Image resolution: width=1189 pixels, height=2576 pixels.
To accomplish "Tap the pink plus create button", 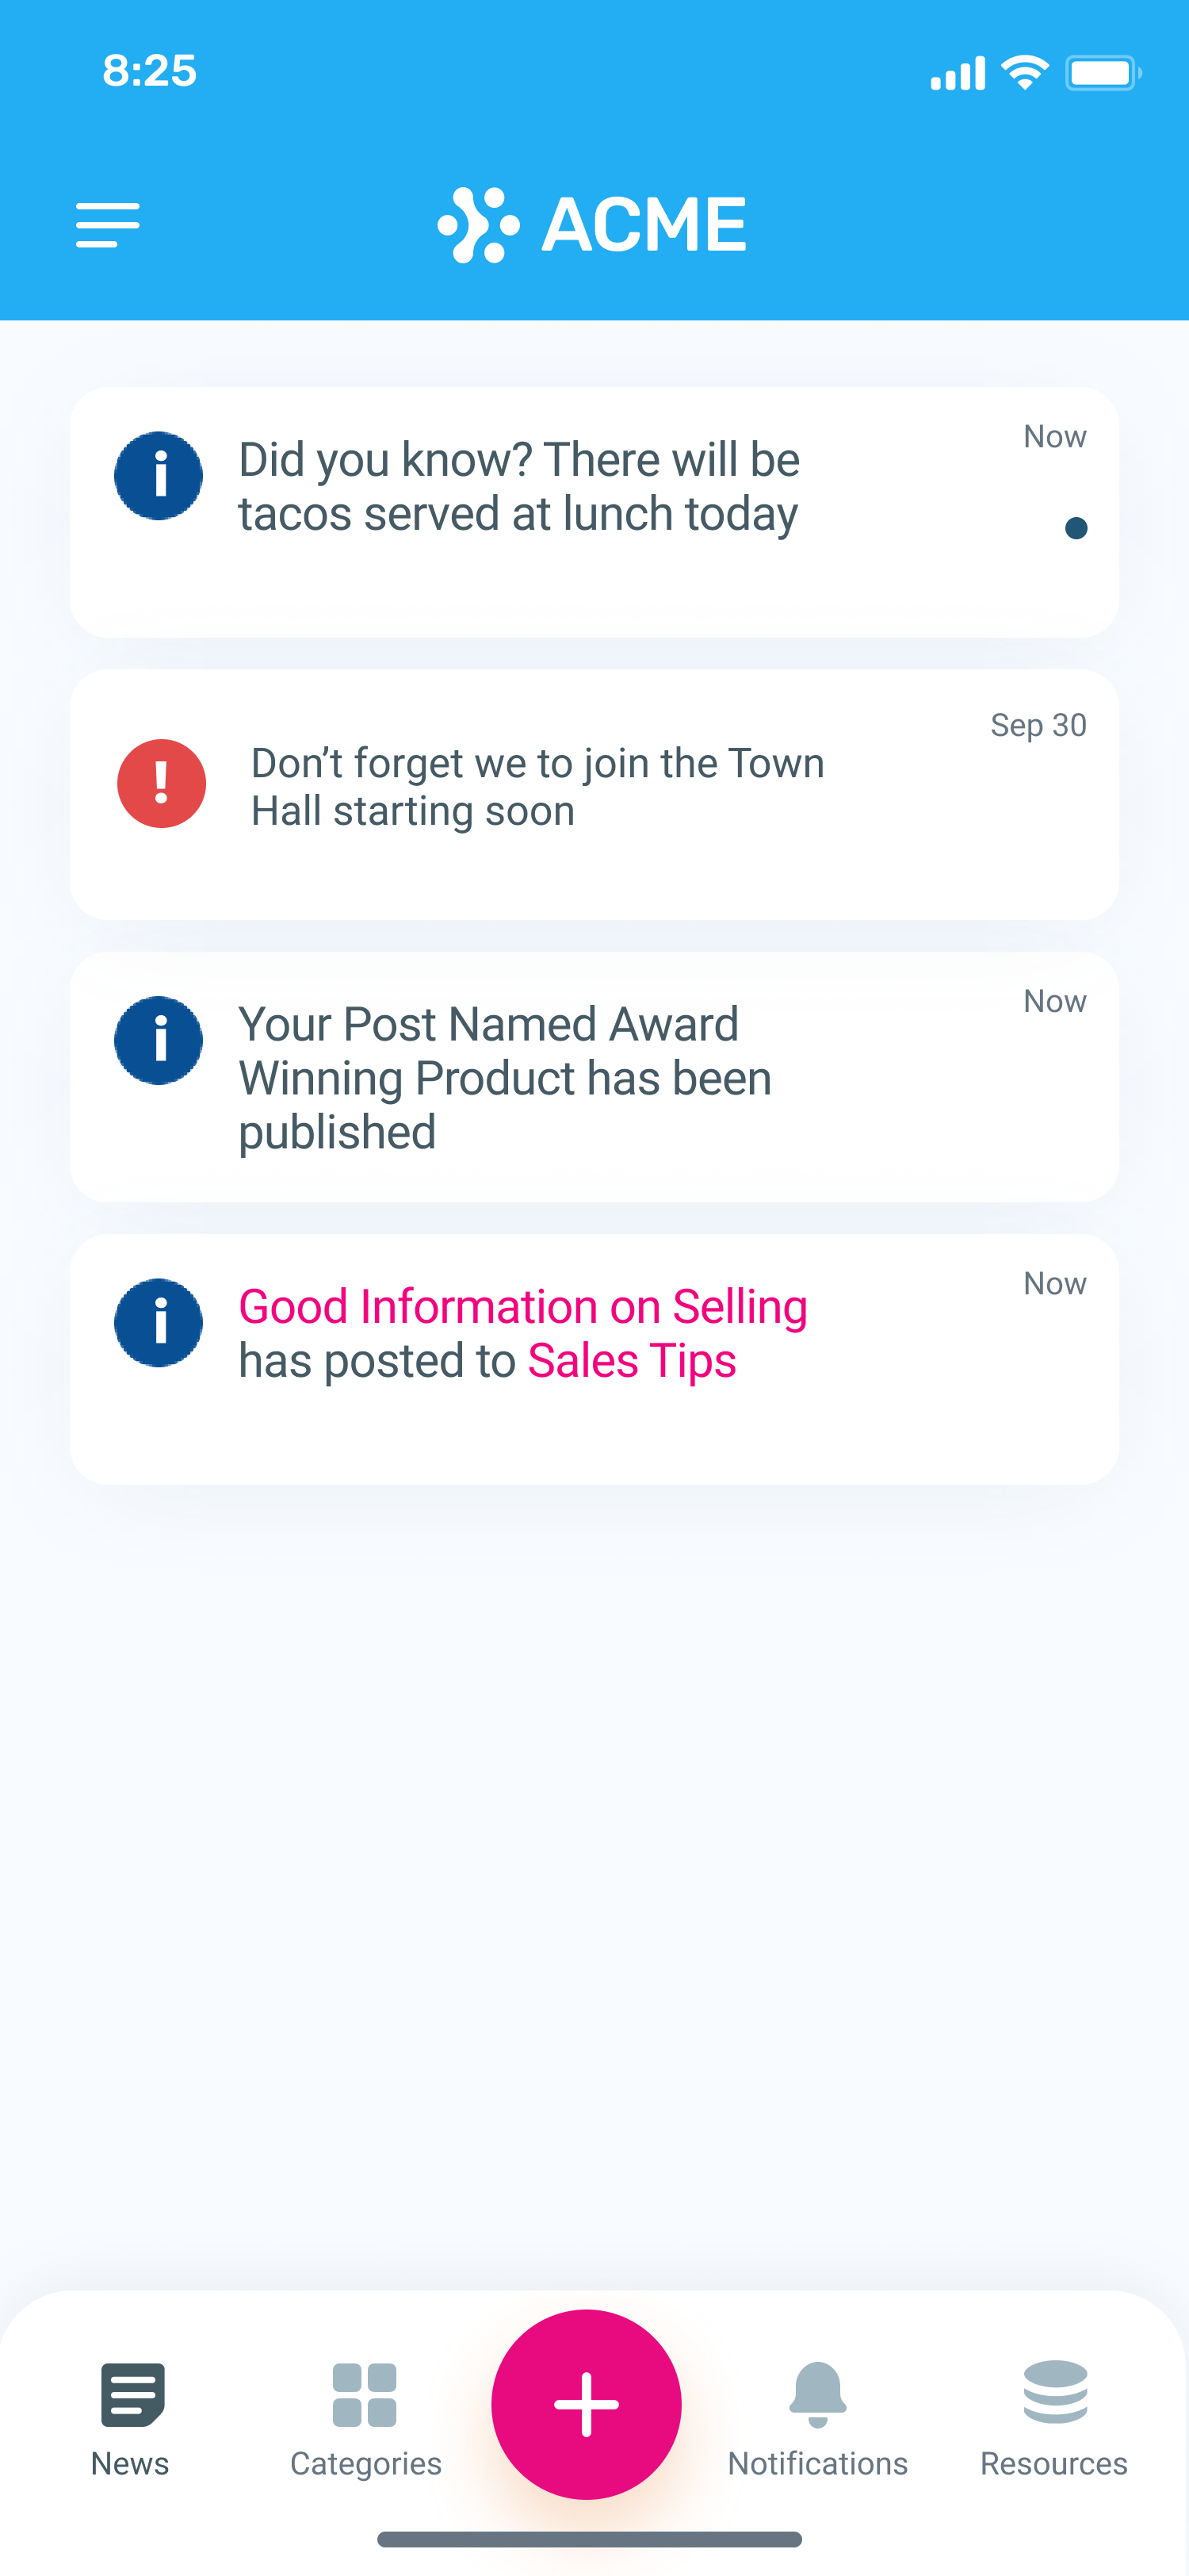I will click(x=587, y=2403).
